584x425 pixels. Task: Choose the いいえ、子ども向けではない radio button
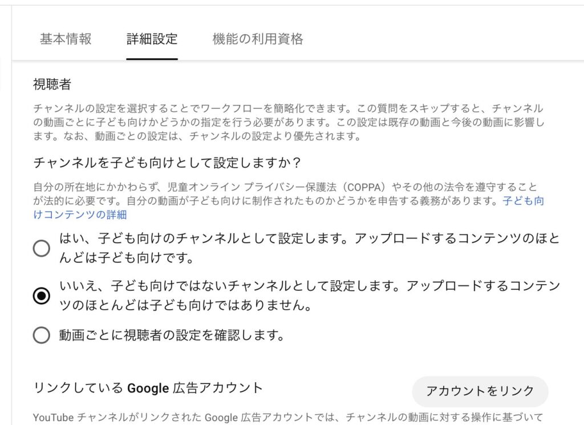tap(42, 296)
